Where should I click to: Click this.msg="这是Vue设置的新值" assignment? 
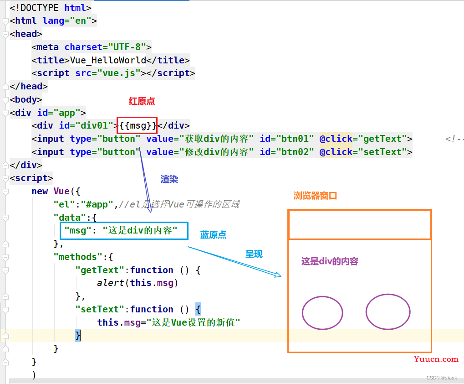pos(168,322)
